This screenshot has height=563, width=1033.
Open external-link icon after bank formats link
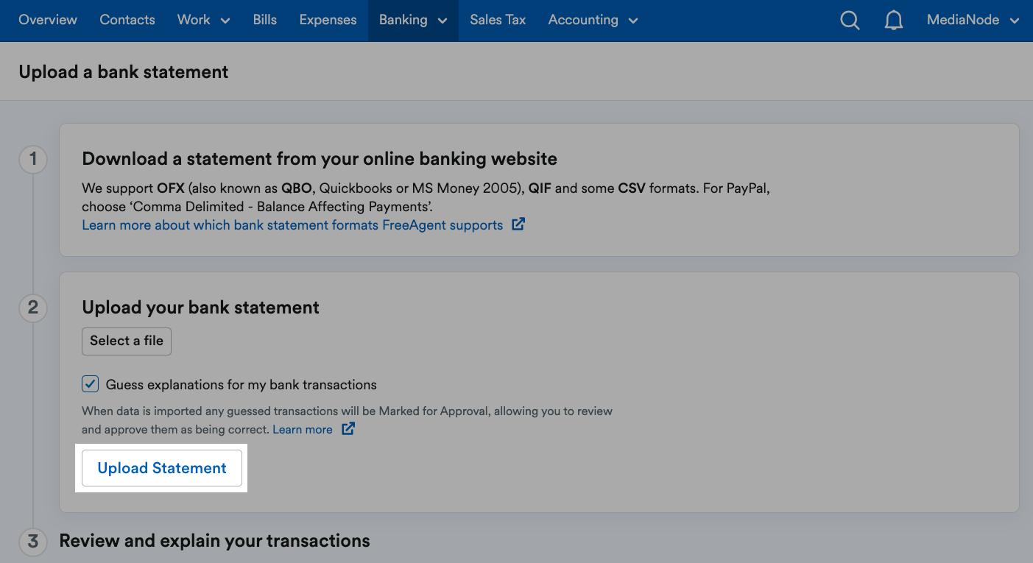click(518, 224)
